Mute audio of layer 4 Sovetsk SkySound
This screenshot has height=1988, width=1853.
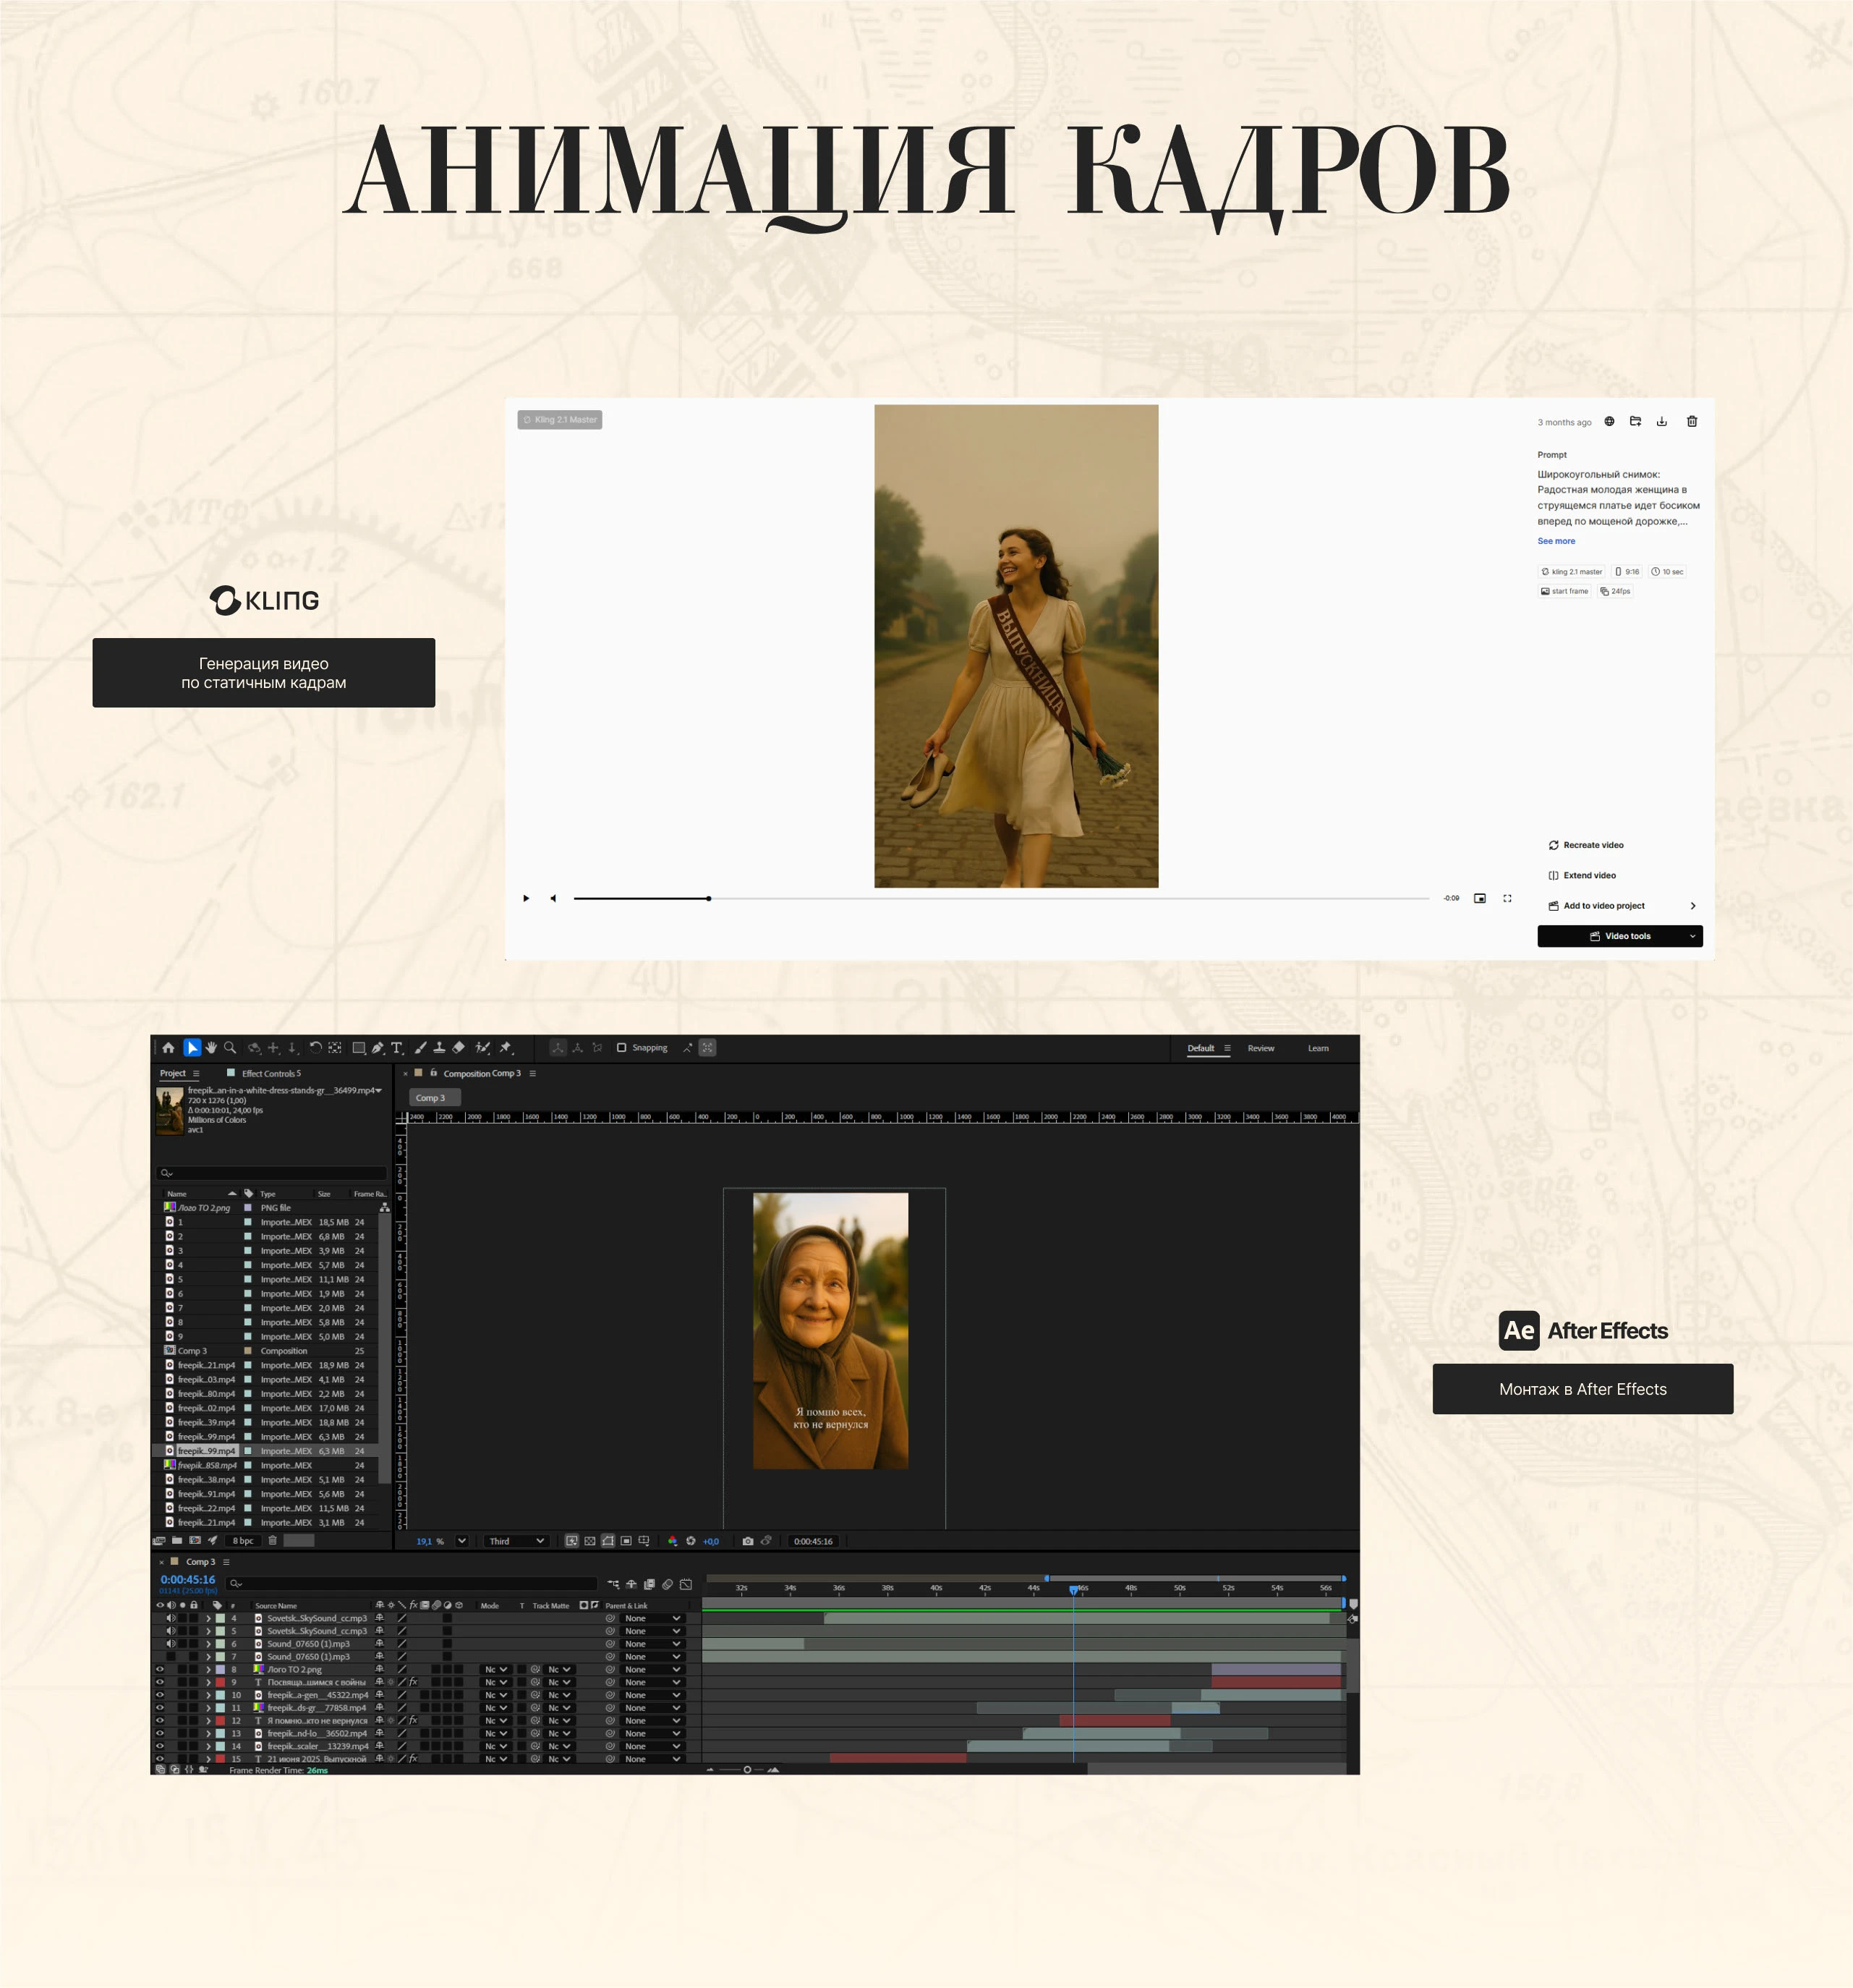click(171, 1618)
